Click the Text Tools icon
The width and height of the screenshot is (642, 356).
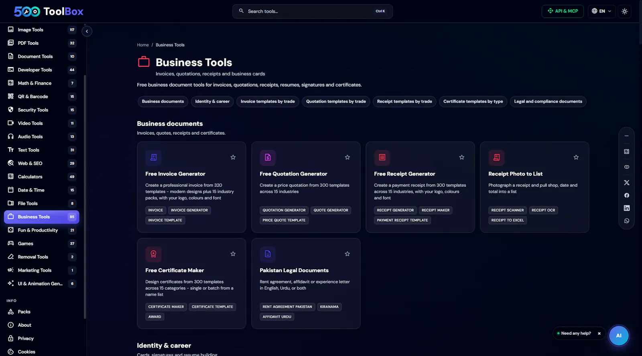pos(11,150)
